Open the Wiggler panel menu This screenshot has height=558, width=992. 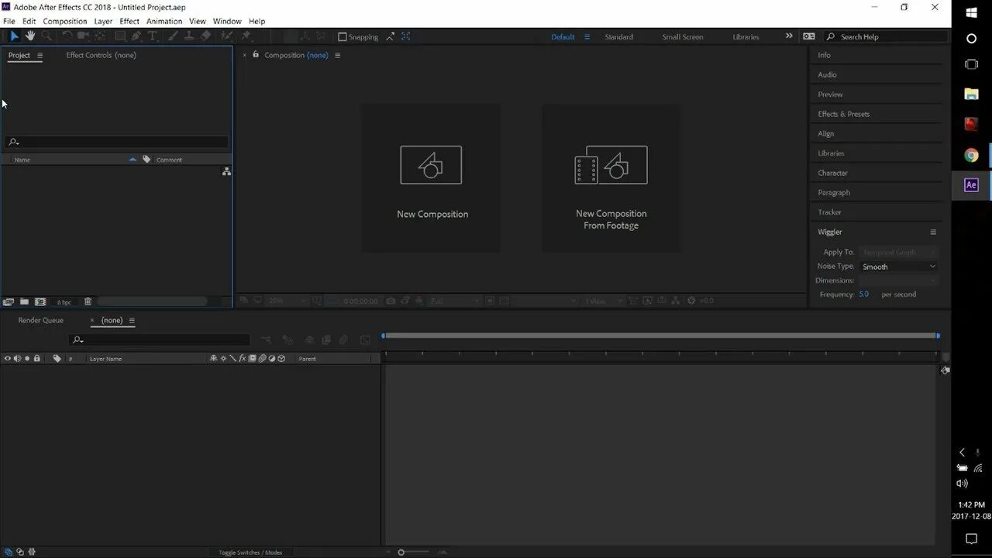pyautogui.click(x=933, y=232)
